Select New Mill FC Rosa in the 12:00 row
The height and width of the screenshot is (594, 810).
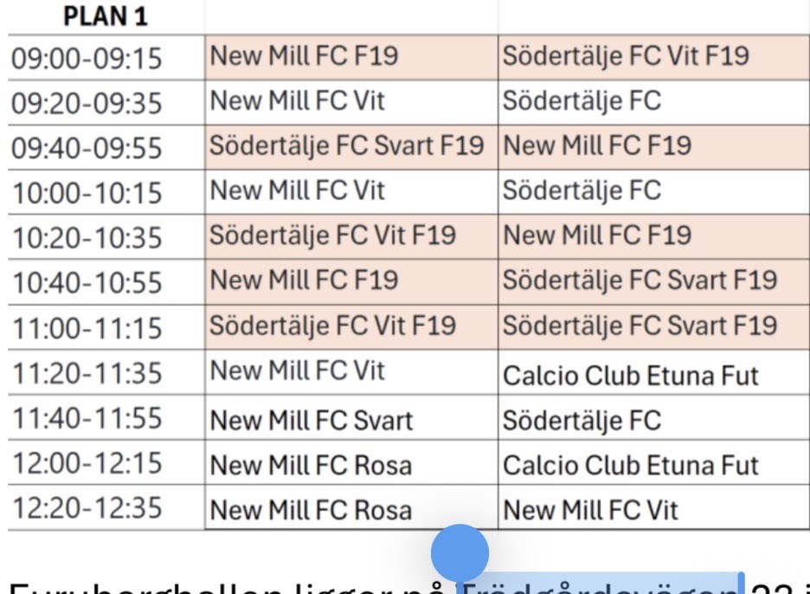tap(311, 465)
